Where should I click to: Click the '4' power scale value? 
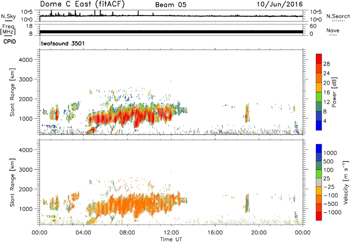325,121
